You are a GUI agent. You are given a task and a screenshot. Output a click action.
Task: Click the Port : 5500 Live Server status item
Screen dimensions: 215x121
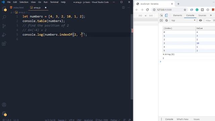coord(102,120)
